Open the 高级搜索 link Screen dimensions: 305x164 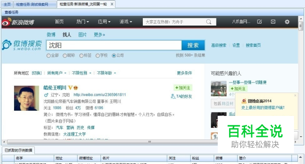[x=219, y=45]
